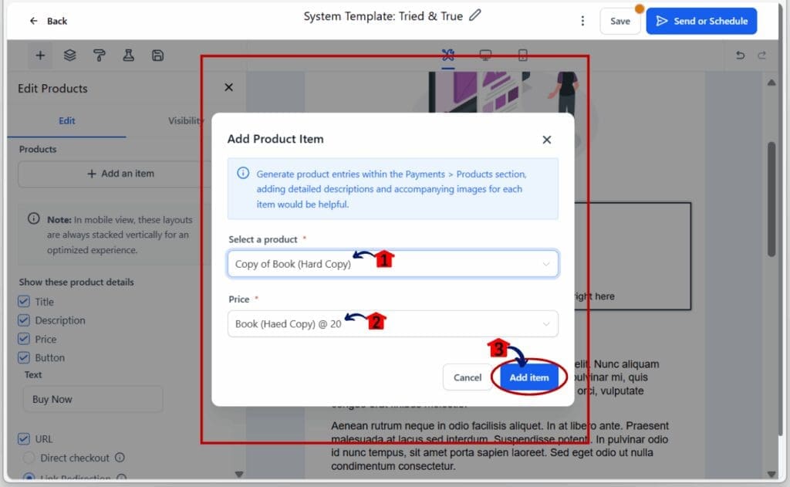This screenshot has height=487, width=790.
Task: Switch to the Edit tab
Action: tap(67, 121)
